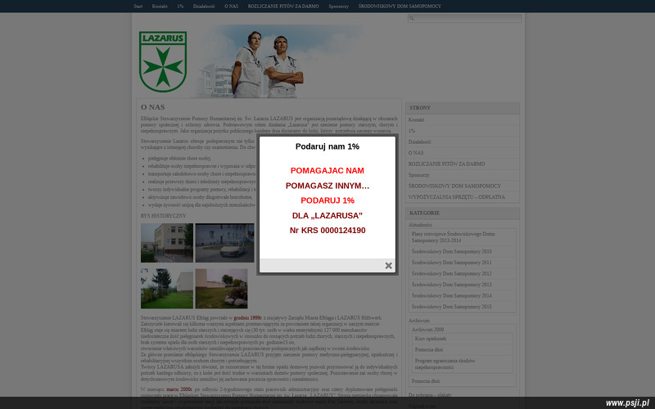Focus the search input field
This screenshot has height=409, width=655.
[464, 18]
